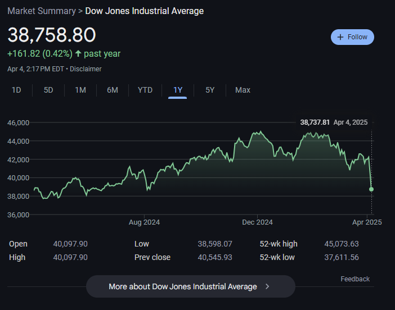Switch chart to 5Y range
The image size is (395, 310).
(x=210, y=90)
